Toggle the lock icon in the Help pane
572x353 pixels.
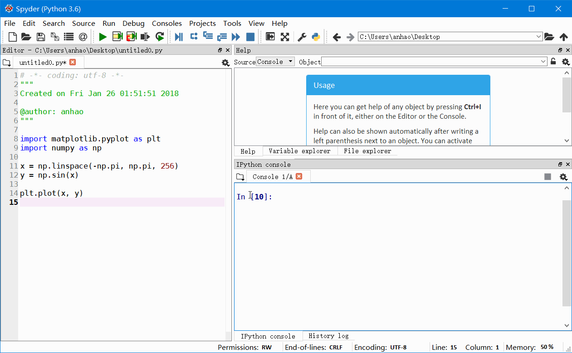553,62
